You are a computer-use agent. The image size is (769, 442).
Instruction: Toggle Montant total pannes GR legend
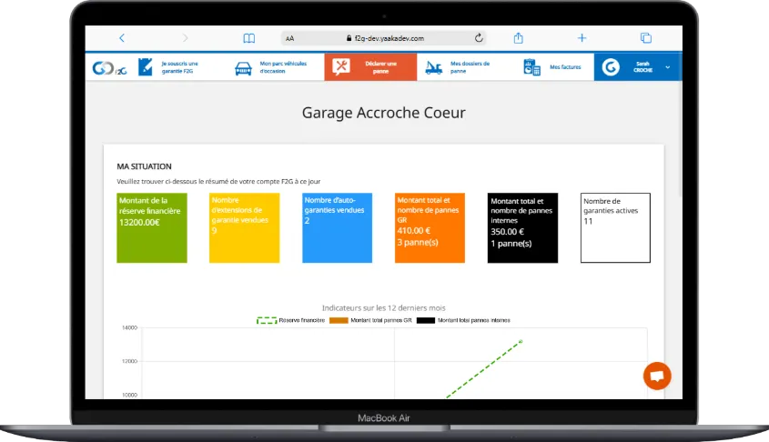point(369,321)
